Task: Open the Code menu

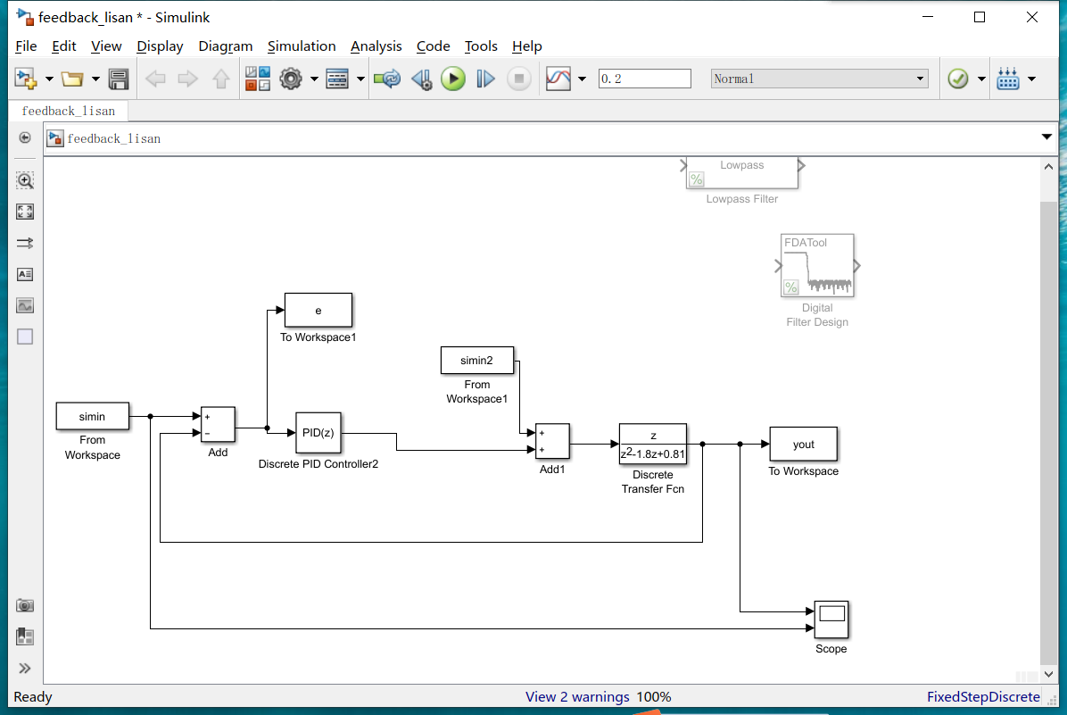Action: pos(434,46)
